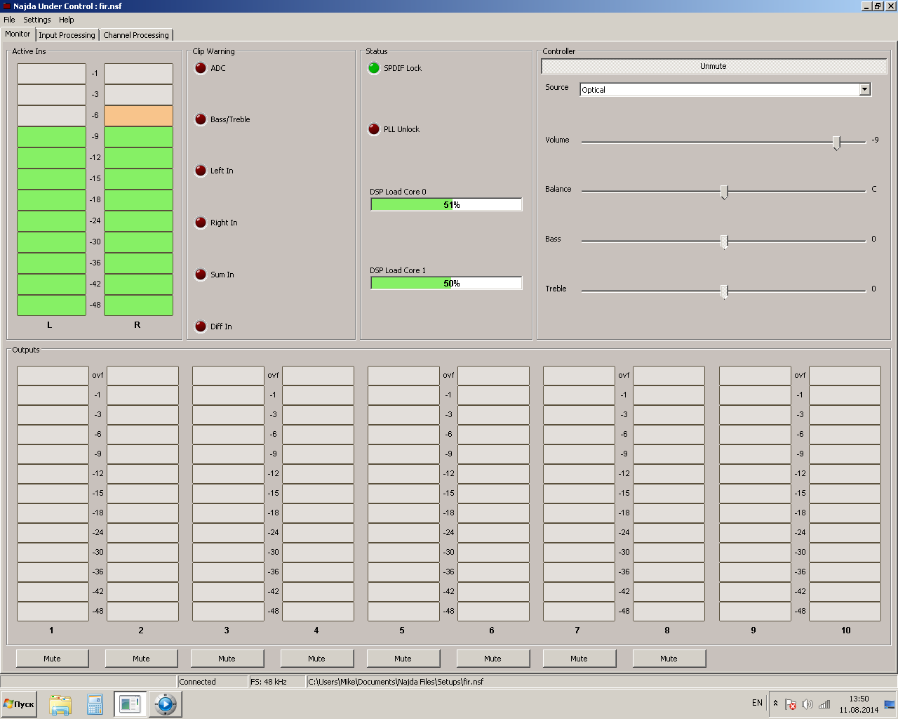Screen dimensions: 898x719
Task: Click the DSP Load Core 1 progress bar
Action: click(446, 283)
